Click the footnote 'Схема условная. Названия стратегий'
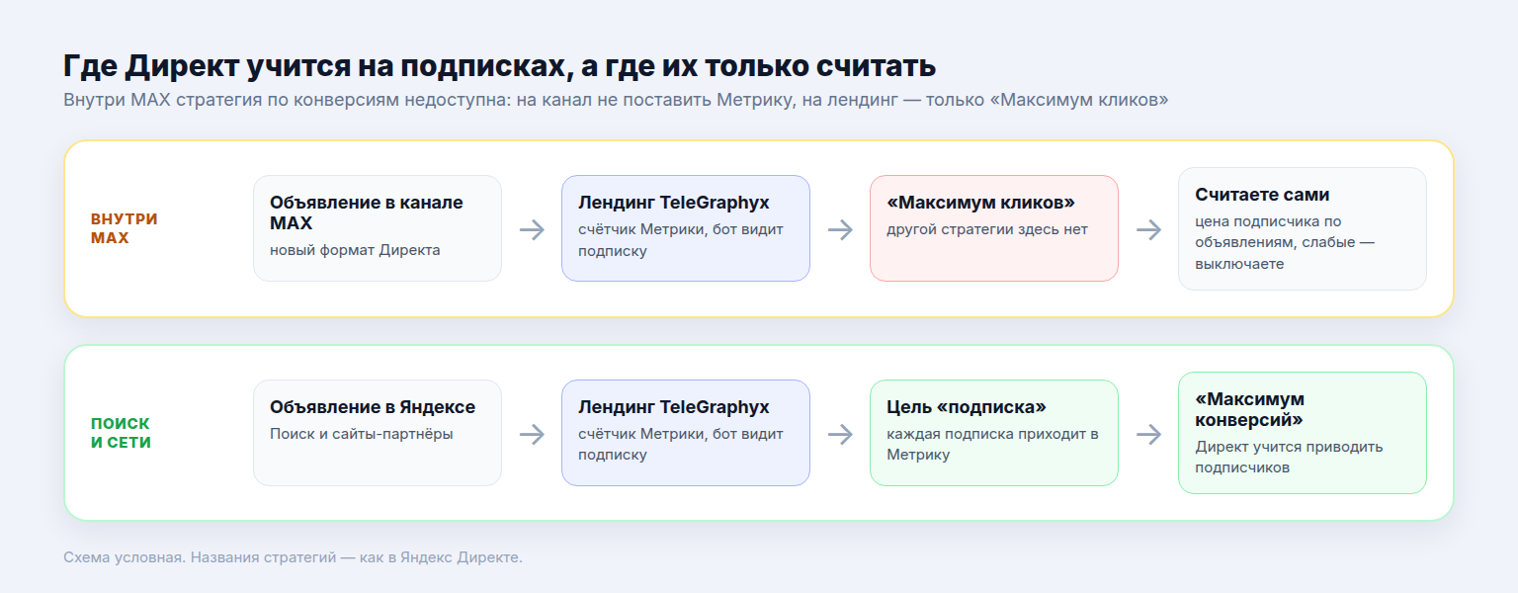 (x=293, y=557)
